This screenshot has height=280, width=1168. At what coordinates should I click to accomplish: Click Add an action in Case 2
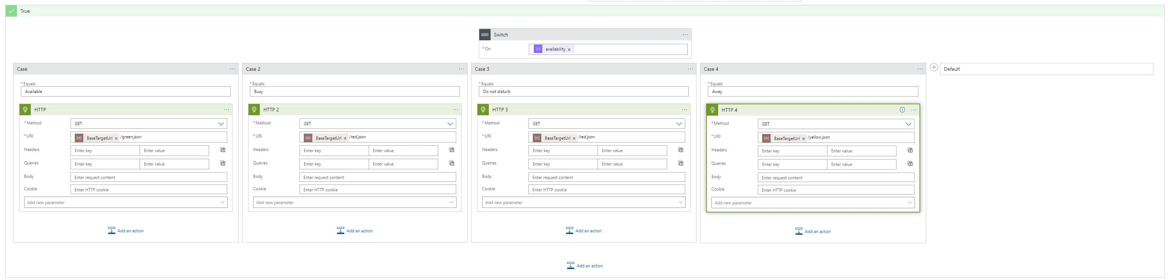tap(354, 231)
